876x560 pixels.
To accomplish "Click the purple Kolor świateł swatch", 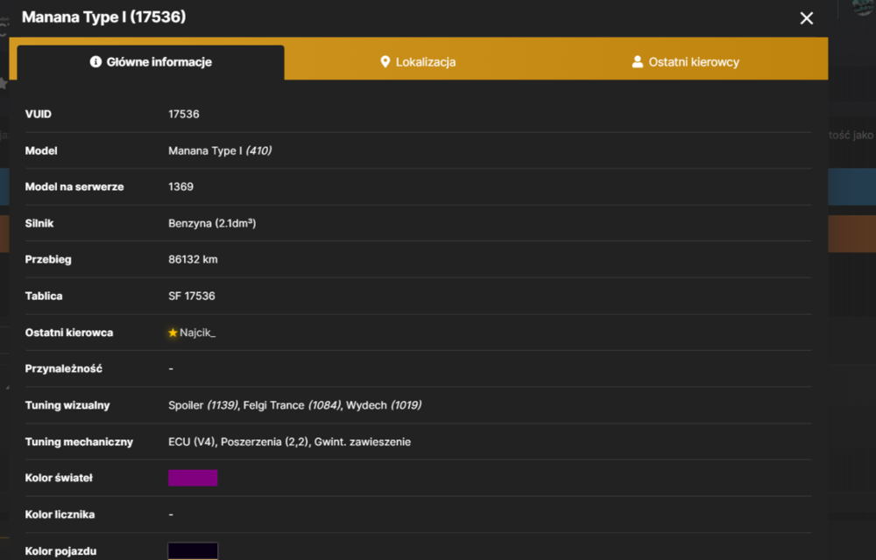I will pyautogui.click(x=193, y=478).
